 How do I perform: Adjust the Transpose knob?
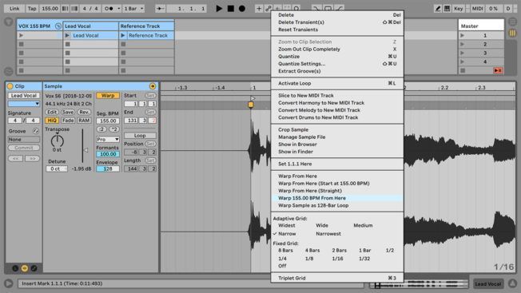(58, 141)
